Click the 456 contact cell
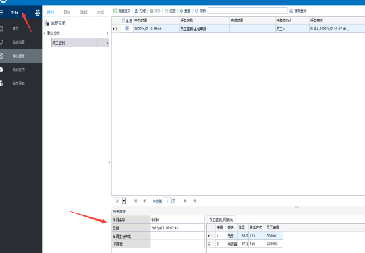 pyautogui.click(x=257, y=244)
